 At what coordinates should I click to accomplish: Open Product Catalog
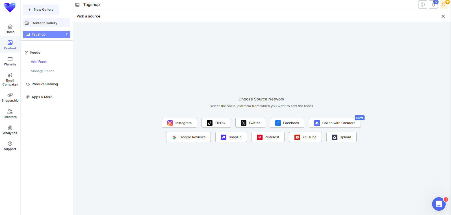coord(42,84)
